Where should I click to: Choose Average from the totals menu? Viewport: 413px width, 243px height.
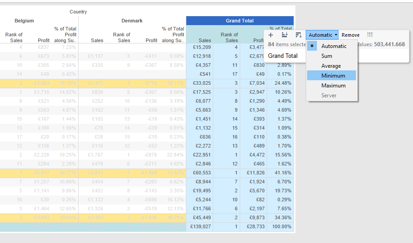pos(331,66)
